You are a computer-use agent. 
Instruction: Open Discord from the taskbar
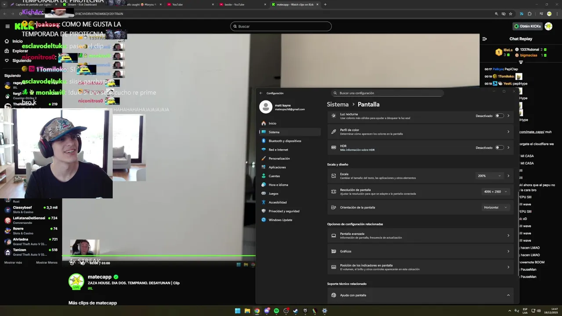[267, 311]
